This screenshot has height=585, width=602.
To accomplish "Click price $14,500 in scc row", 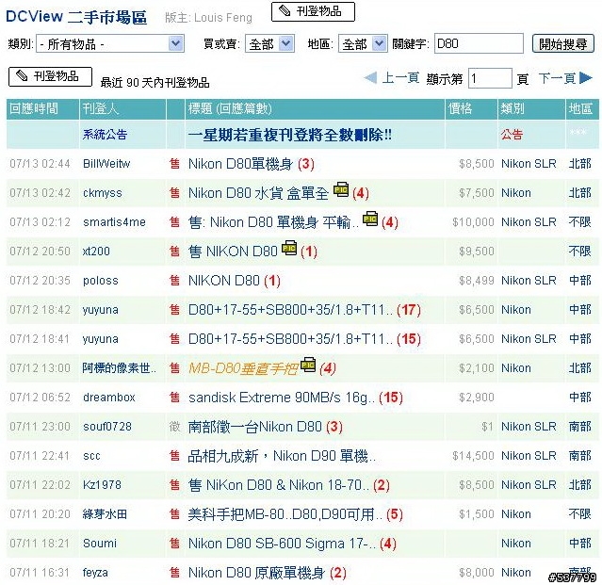I will (x=473, y=456).
